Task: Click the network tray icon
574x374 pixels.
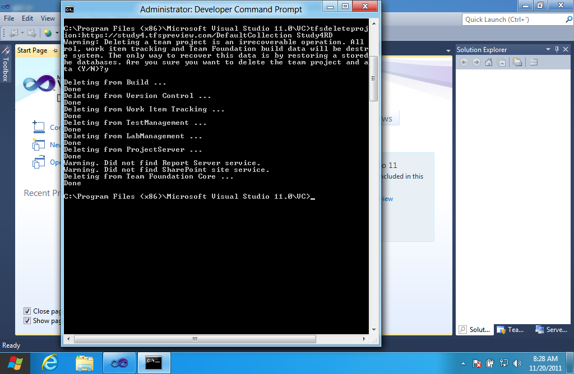Action: point(504,363)
